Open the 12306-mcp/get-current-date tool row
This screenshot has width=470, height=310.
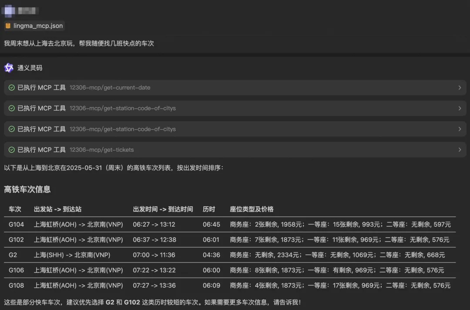pyautogui.click(x=235, y=88)
